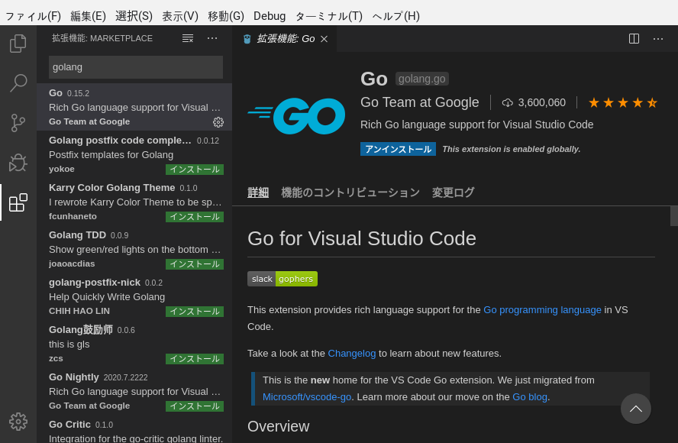
Task: Click the star rating of Go extension
Action: click(x=623, y=102)
